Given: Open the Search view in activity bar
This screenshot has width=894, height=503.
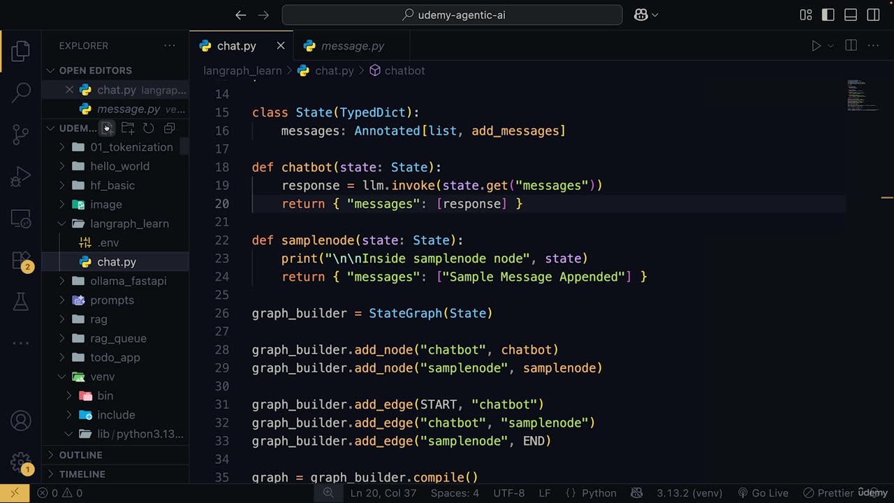Looking at the screenshot, I should point(21,92).
